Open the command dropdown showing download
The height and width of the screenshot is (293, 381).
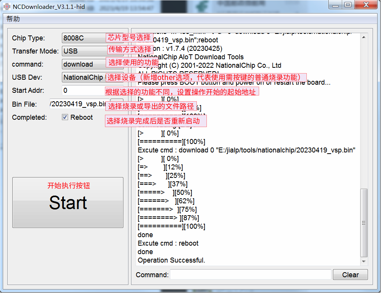(83, 64)
